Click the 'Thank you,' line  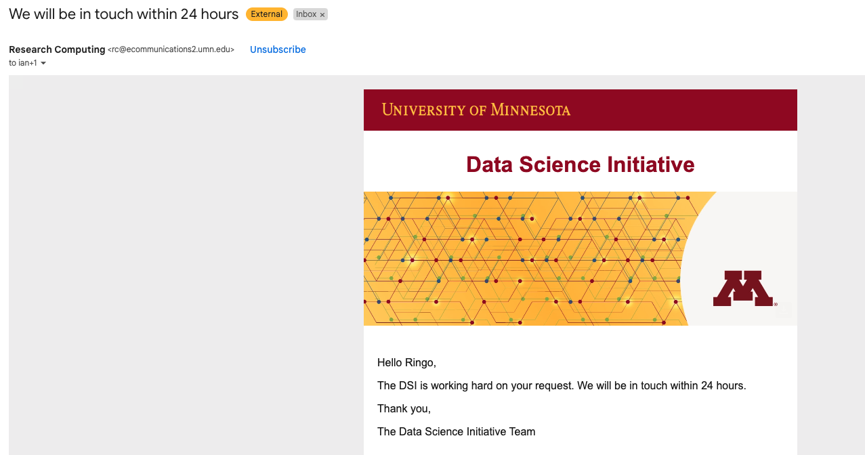404,409
